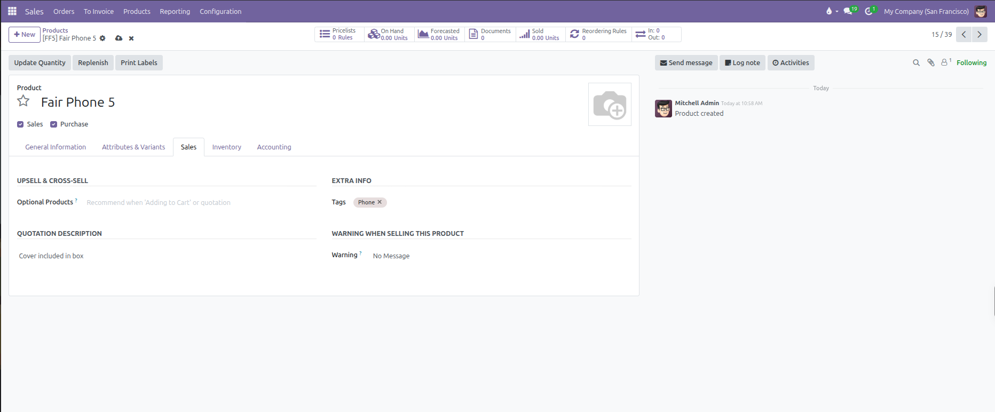The width and height of the screenshot is (995, 412).
Task: Open attachments paperclip icon
Action: coord(931,63)
